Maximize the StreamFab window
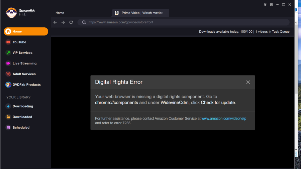This screenshot has height=169, width=301. (284, 5)
